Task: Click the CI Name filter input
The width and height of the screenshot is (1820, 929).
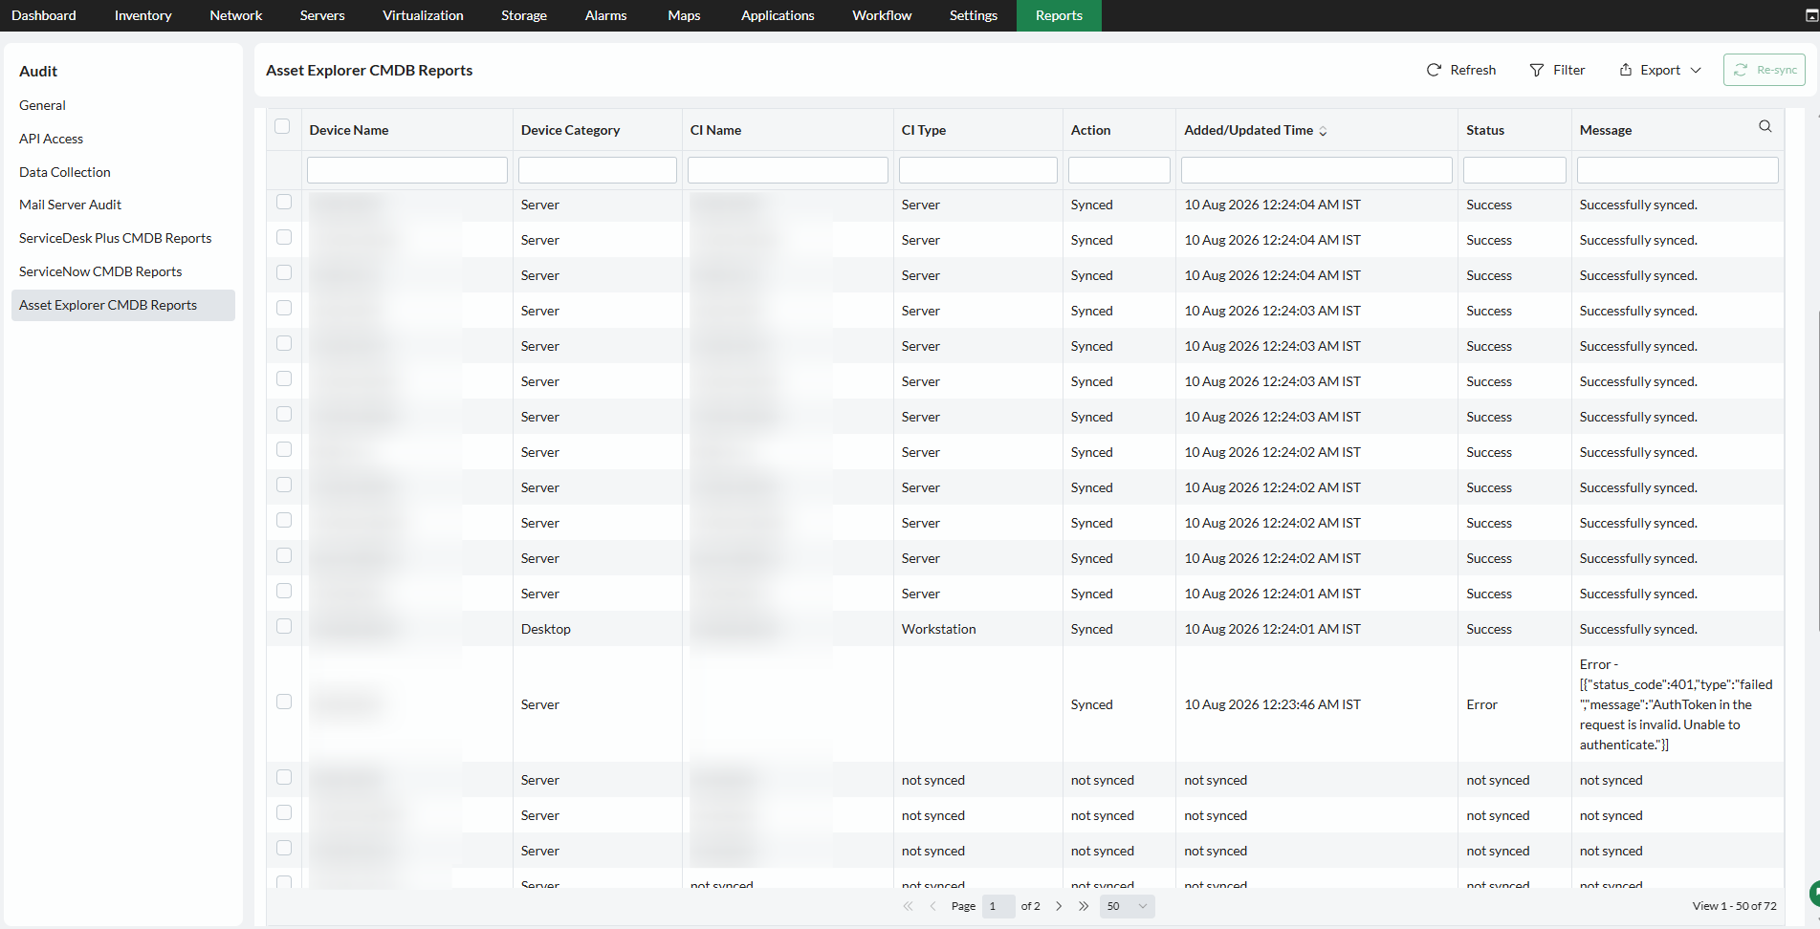Action: point(788,170)
